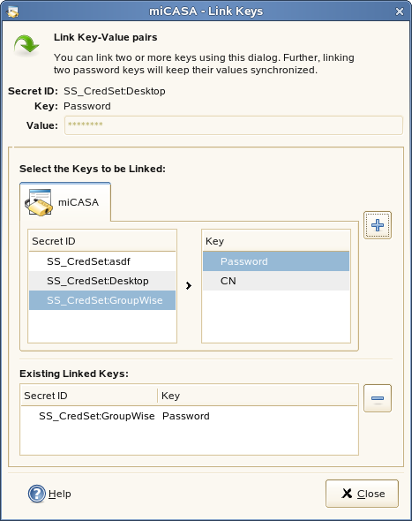Viewport: 412px width, 521px height.
Task: Click the Secret ID header in existing links
Action: pyautogui.click(x=89, y=396)
